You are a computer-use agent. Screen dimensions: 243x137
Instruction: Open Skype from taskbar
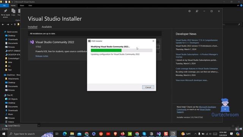(x=144, y=134)
